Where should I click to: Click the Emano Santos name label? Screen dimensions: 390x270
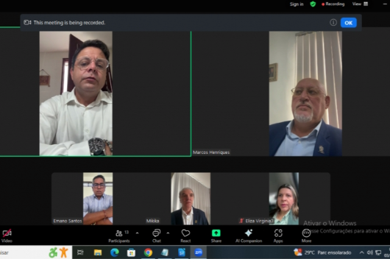click(68, 221)
